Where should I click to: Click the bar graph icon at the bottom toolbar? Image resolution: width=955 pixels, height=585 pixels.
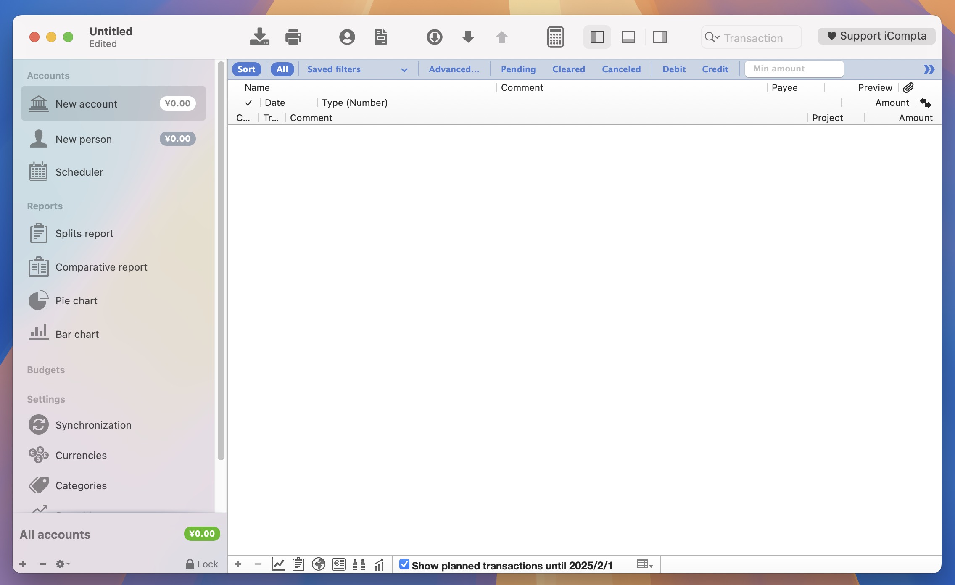tap(378, 565)
